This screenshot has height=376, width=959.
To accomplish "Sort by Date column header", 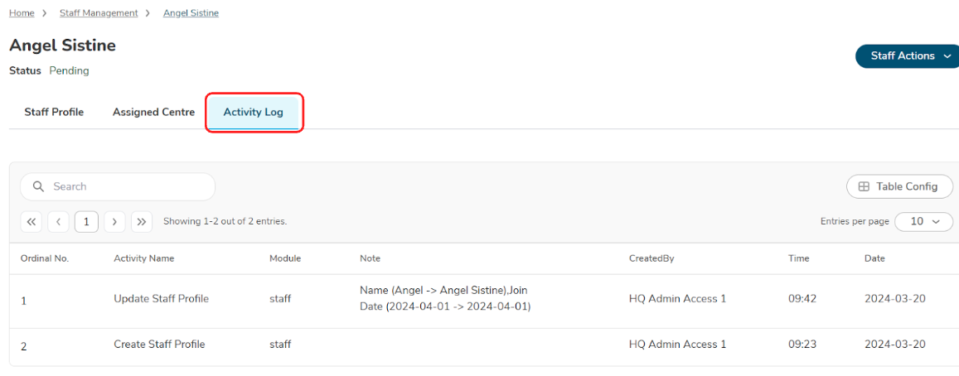I will point(874,258).
